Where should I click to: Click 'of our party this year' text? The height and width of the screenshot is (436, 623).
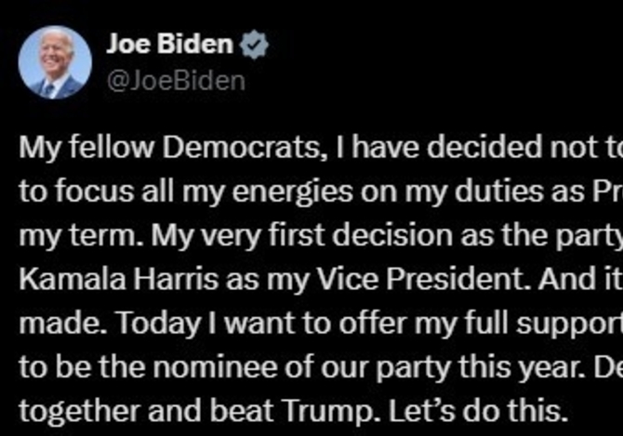point(435,368)
